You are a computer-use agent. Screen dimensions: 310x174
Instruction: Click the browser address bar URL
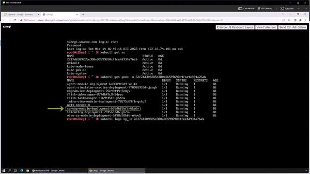[130, 20]
